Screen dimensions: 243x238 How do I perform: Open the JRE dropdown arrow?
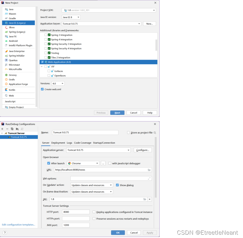tap(149, 199)
